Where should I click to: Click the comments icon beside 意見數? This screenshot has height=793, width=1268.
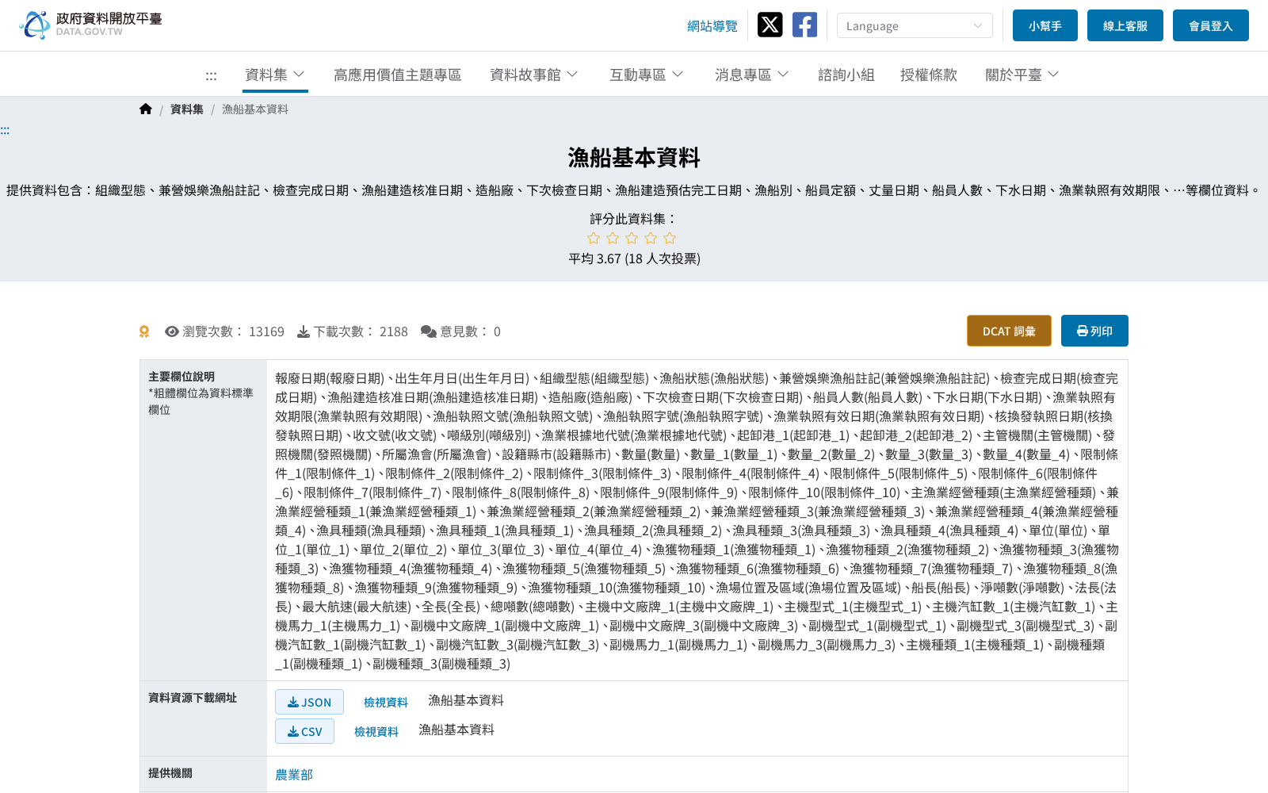point(429,331)
